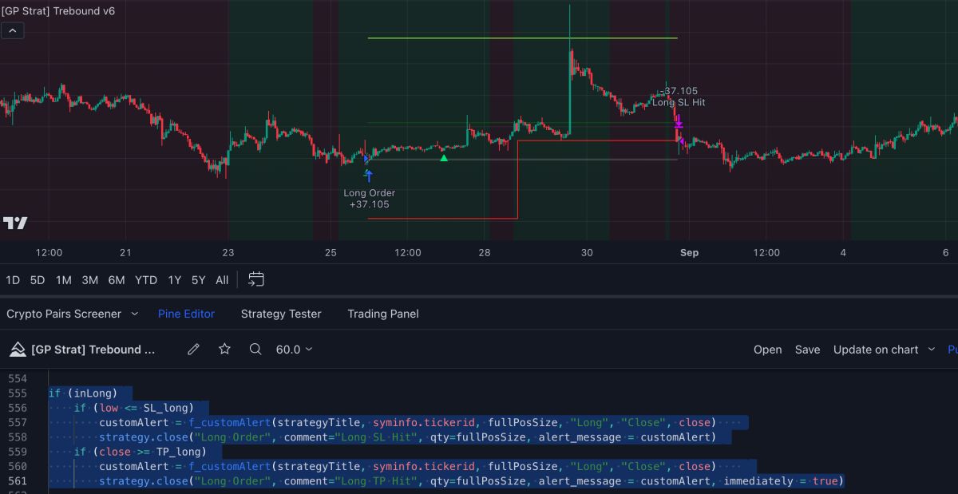The height and width of the screenshot is (494, 958).
Task: Click the blue Long Order entry arrow on chart
Action: [368, 176]
